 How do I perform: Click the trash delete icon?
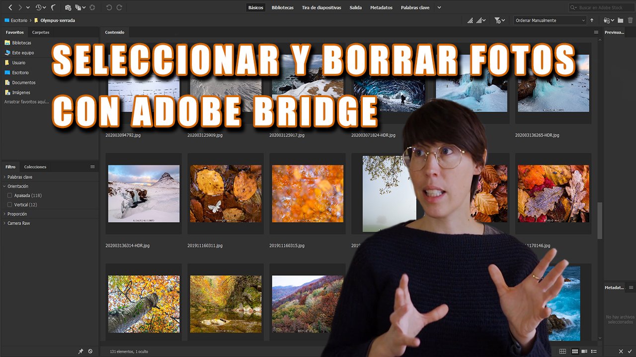point(631,20)
